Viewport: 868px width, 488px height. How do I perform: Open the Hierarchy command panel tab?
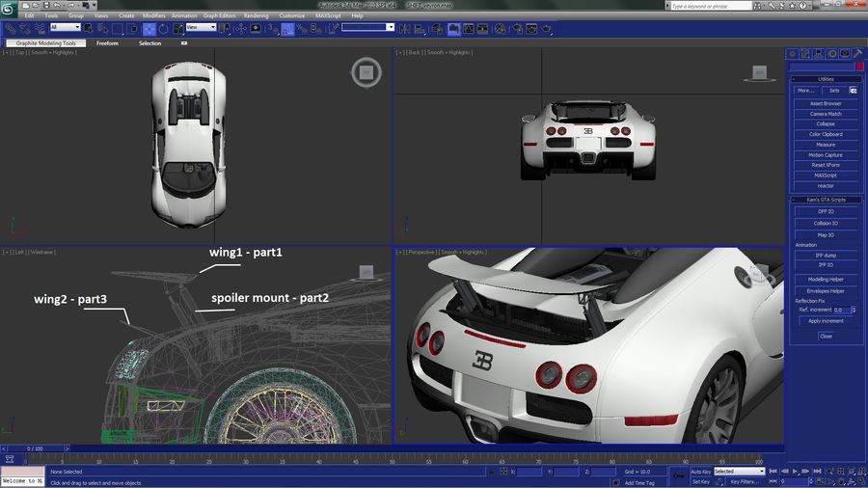(x=819, y=53)
